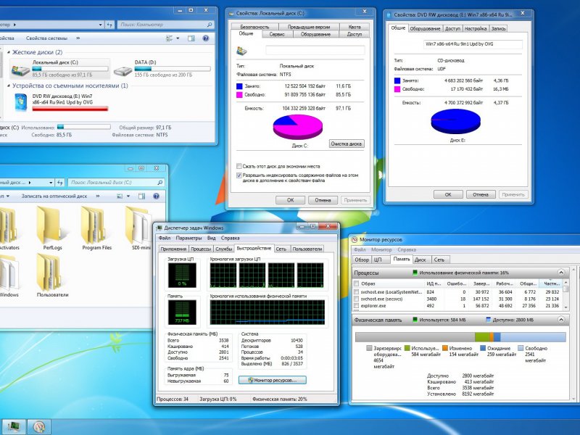
Task: Click the refresh arrows in the Computer window address bar
Action: (x=109, y=25)
